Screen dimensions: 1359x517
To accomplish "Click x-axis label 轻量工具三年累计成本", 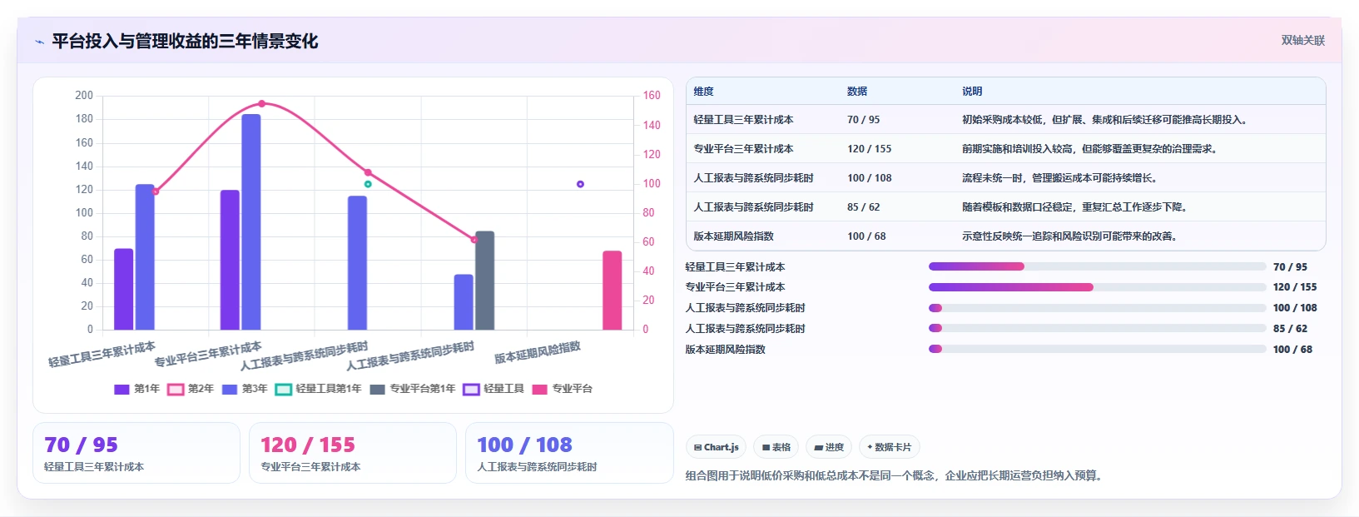I will pyautogui.click(x=102, y=355).
